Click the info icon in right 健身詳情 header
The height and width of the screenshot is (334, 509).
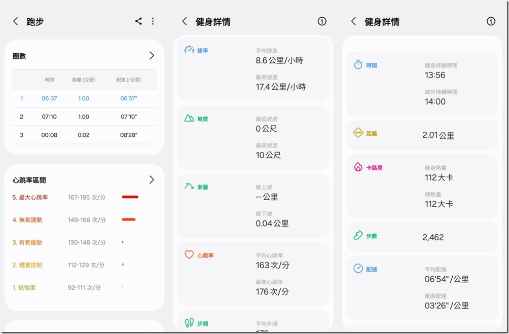491,21
